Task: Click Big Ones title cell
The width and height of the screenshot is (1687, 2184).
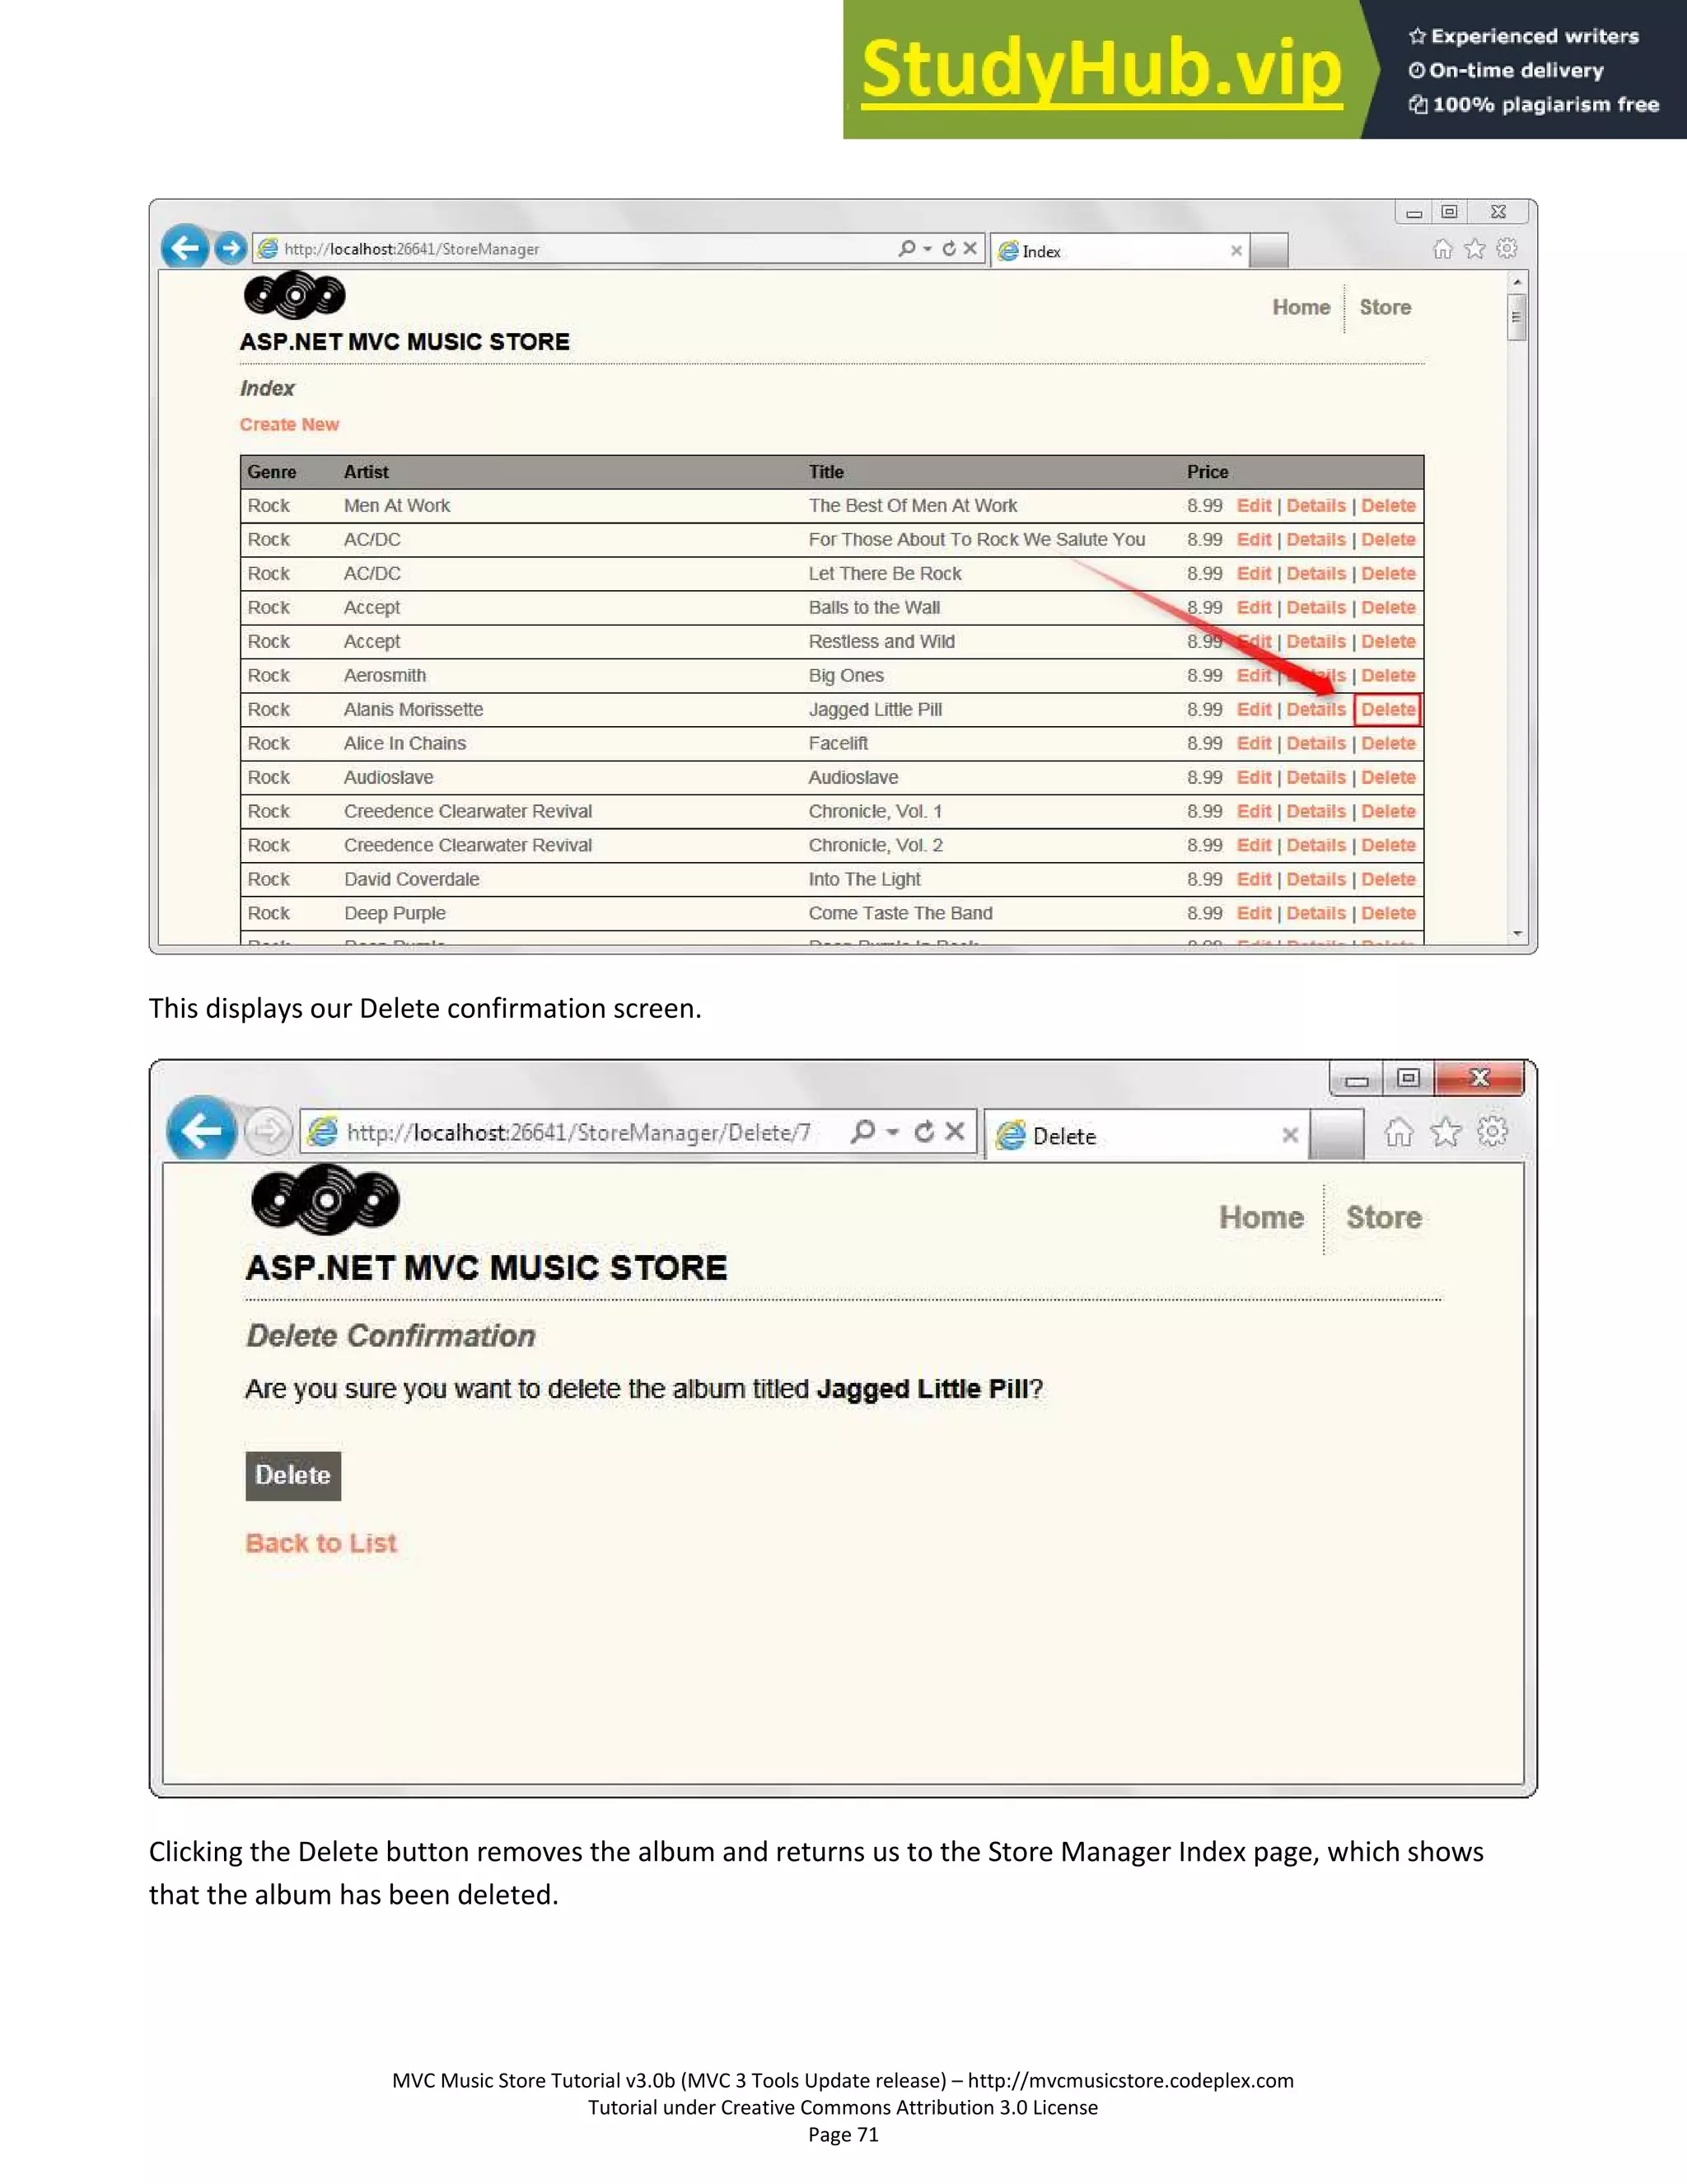Action: (x=847, y=675)
